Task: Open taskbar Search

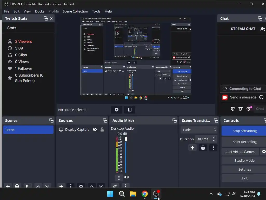Action: (122, 194)
